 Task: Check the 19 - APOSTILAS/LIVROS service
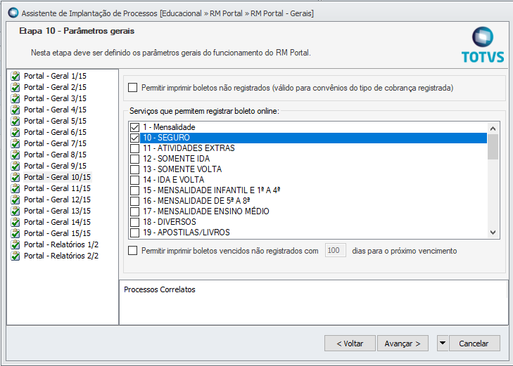pos(134,233)
